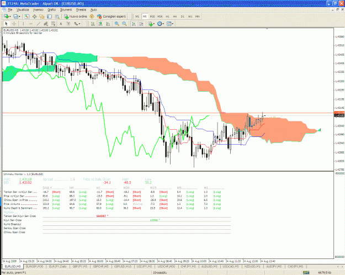Open the MetaEditor diamond icon
Image resolution: width=345 pixels, height=275 pixels.
click(92, 17)
